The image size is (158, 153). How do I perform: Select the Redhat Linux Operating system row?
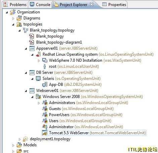[98, 54]
